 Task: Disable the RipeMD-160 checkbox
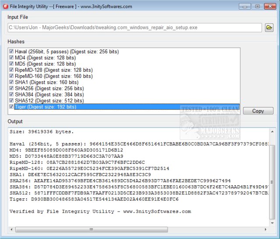click(x=11, y=76)
